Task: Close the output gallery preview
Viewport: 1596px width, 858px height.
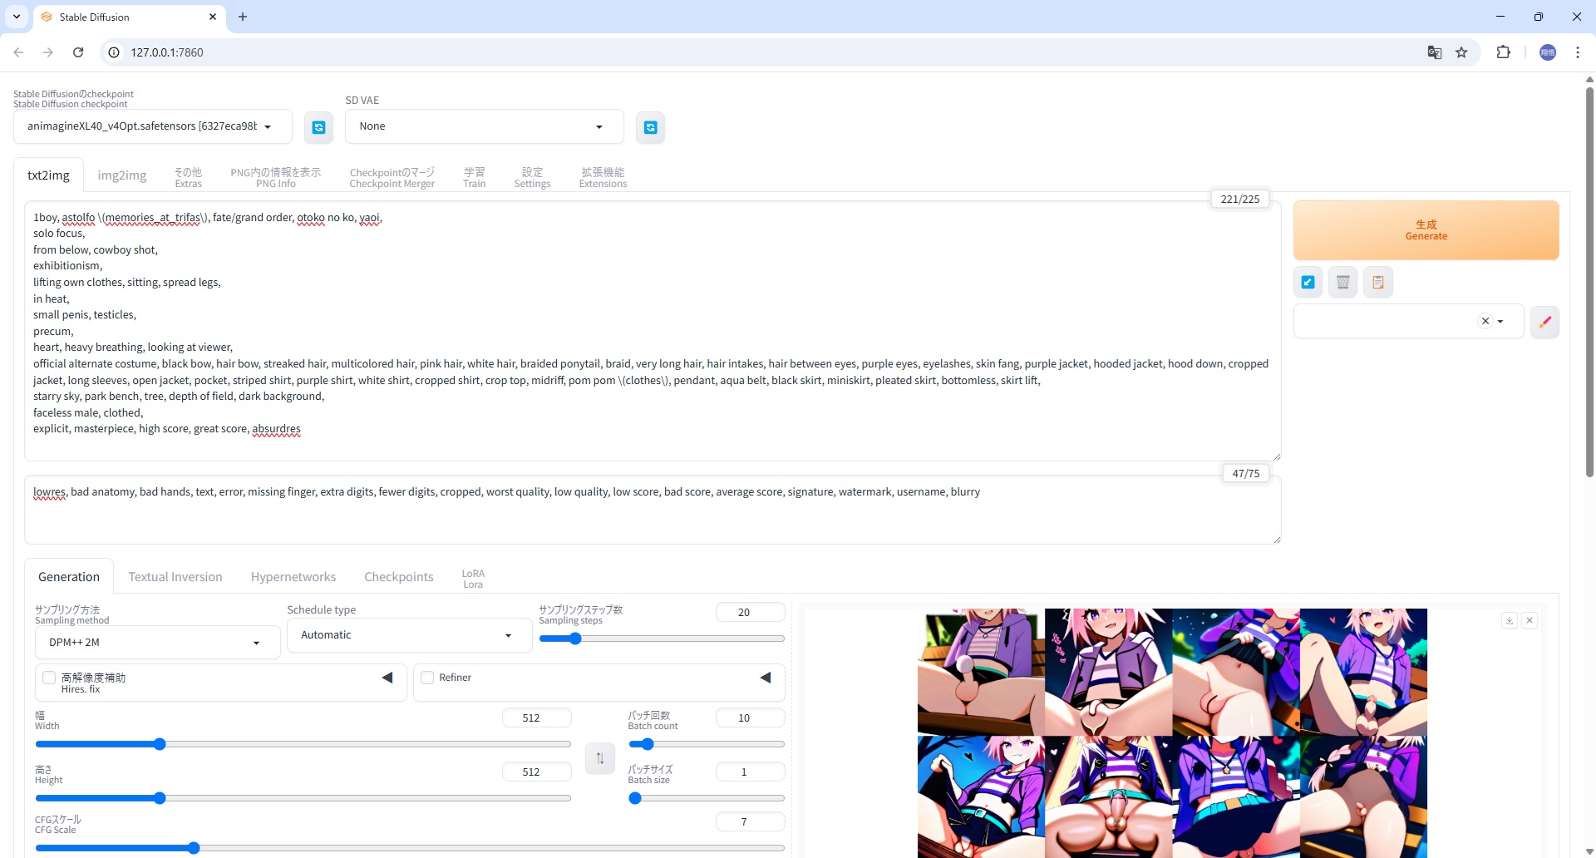Action: pyautogui.click(x=1529, y=620)
